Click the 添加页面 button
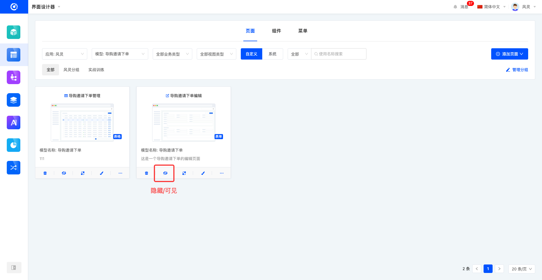This screenshot has width=542, height=280. point(509,54)
